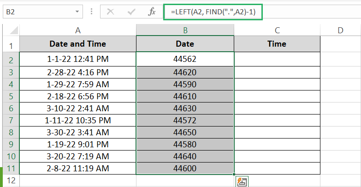
Task: Click inside the formula bar with LEFT formula
Action: click(x=213, y=12)
